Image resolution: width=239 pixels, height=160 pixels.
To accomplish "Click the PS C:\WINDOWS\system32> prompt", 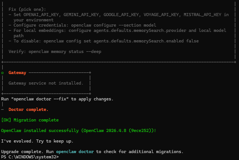I will (30, 157).
